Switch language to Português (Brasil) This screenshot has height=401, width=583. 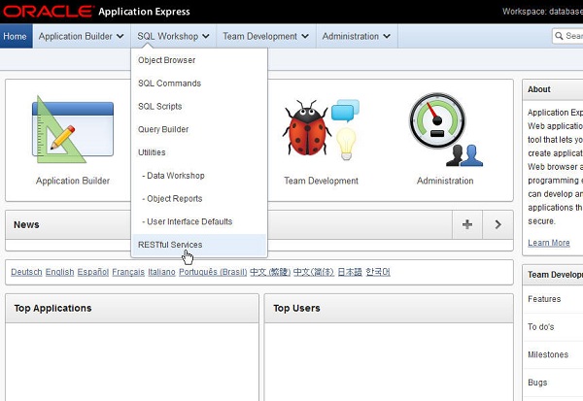213,272
